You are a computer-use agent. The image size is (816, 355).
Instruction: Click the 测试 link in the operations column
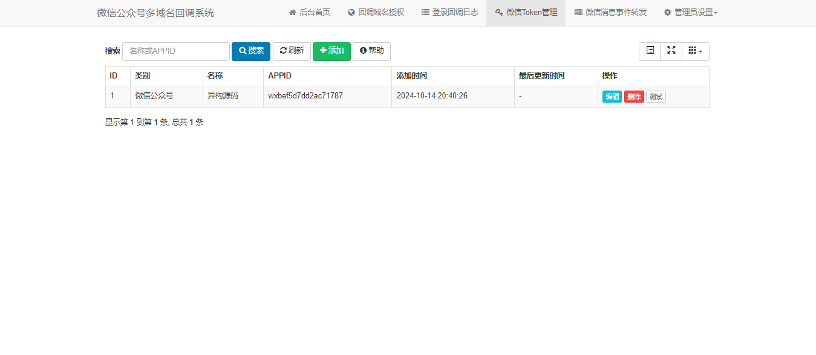655,96
